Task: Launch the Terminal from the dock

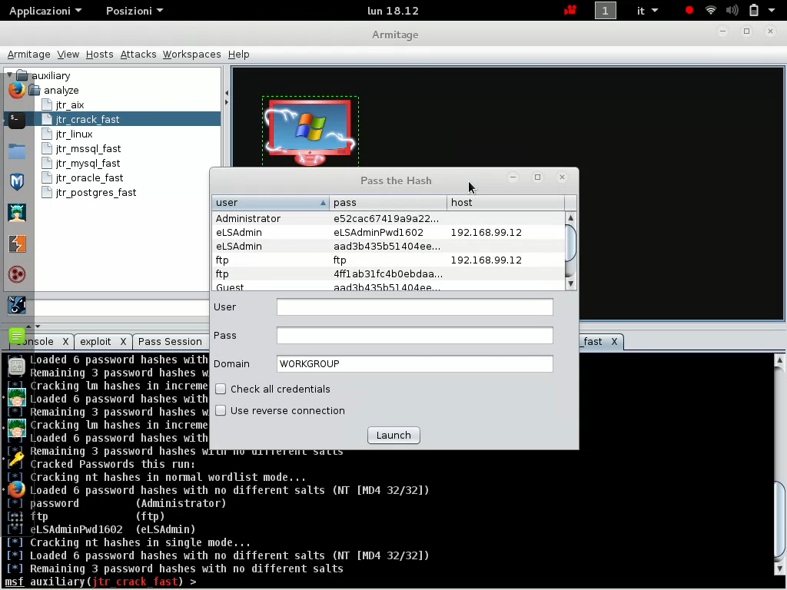Action: [x=17, y=121]
